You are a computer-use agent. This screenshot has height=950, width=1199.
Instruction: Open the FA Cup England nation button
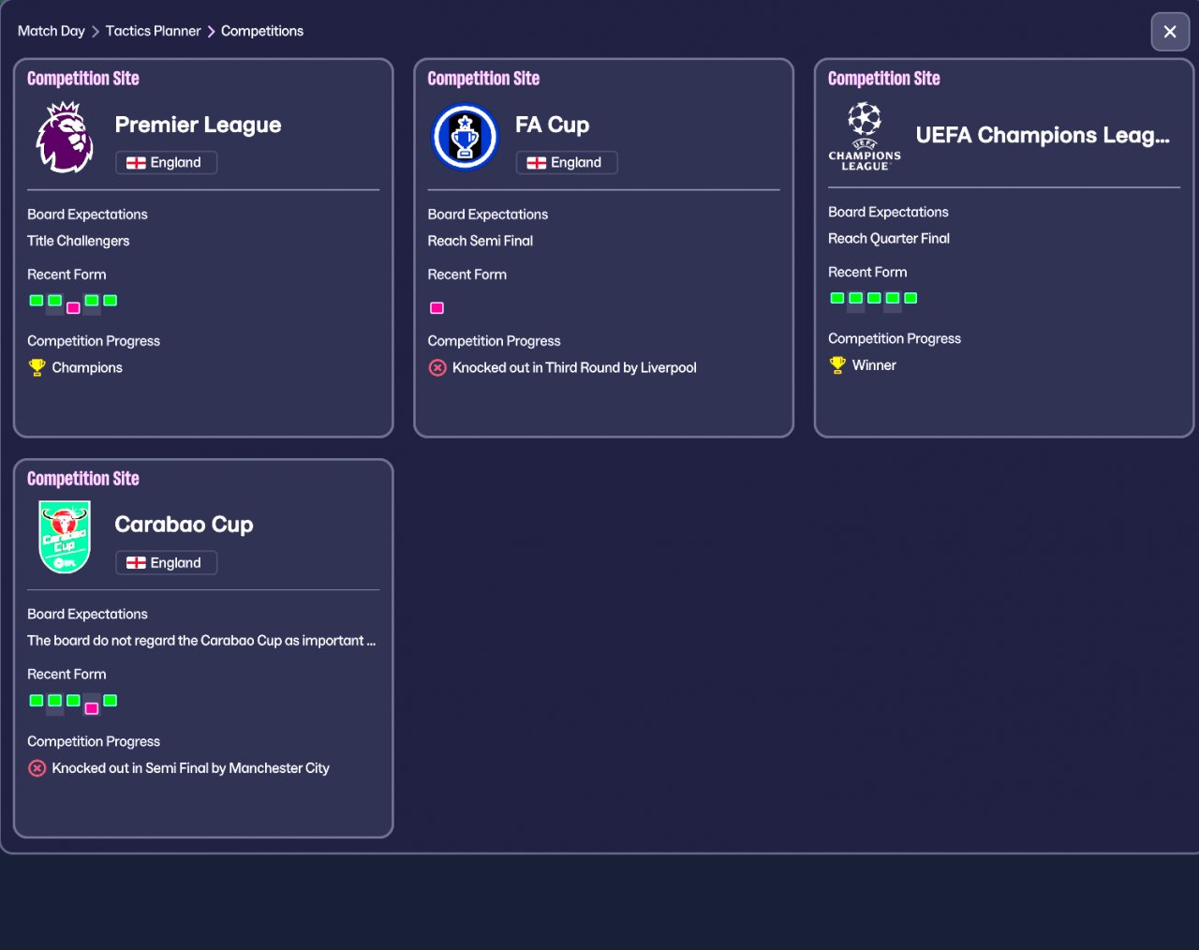coord(567,163)
